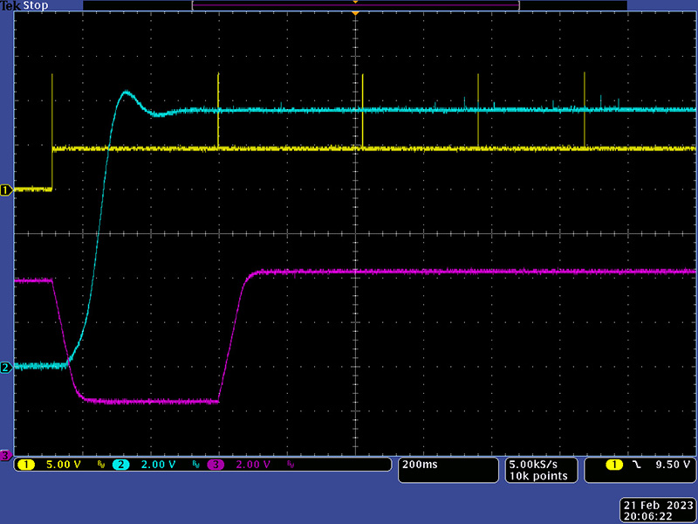Click the waveform record overview bar at top
Viewport: 698px width, 524px height.
coord(355,5)
